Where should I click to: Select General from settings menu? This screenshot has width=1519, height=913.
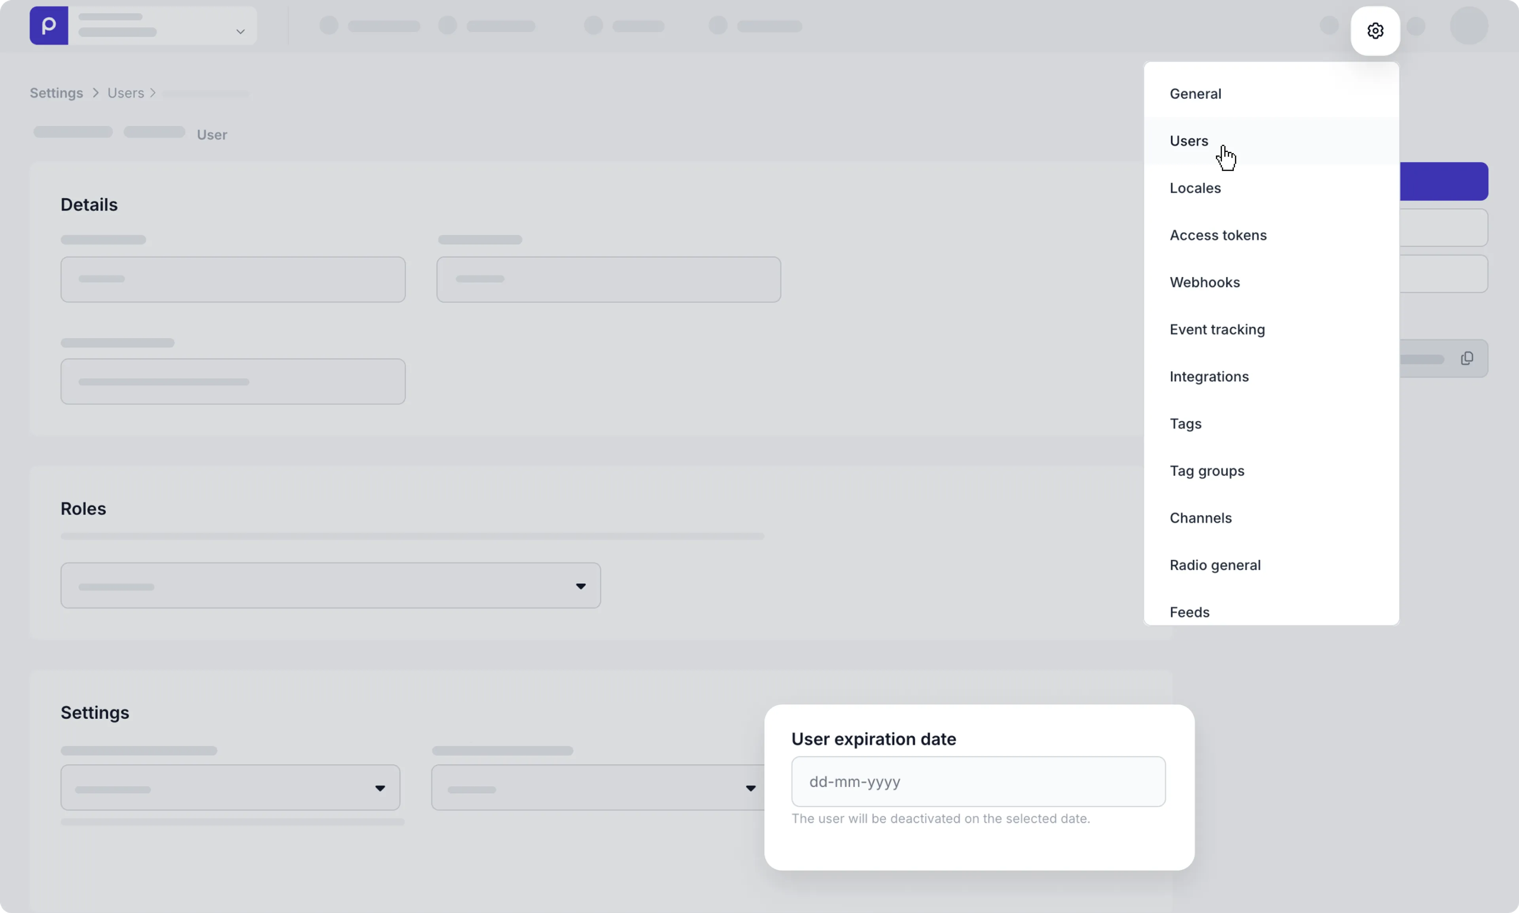(1195, 94)
